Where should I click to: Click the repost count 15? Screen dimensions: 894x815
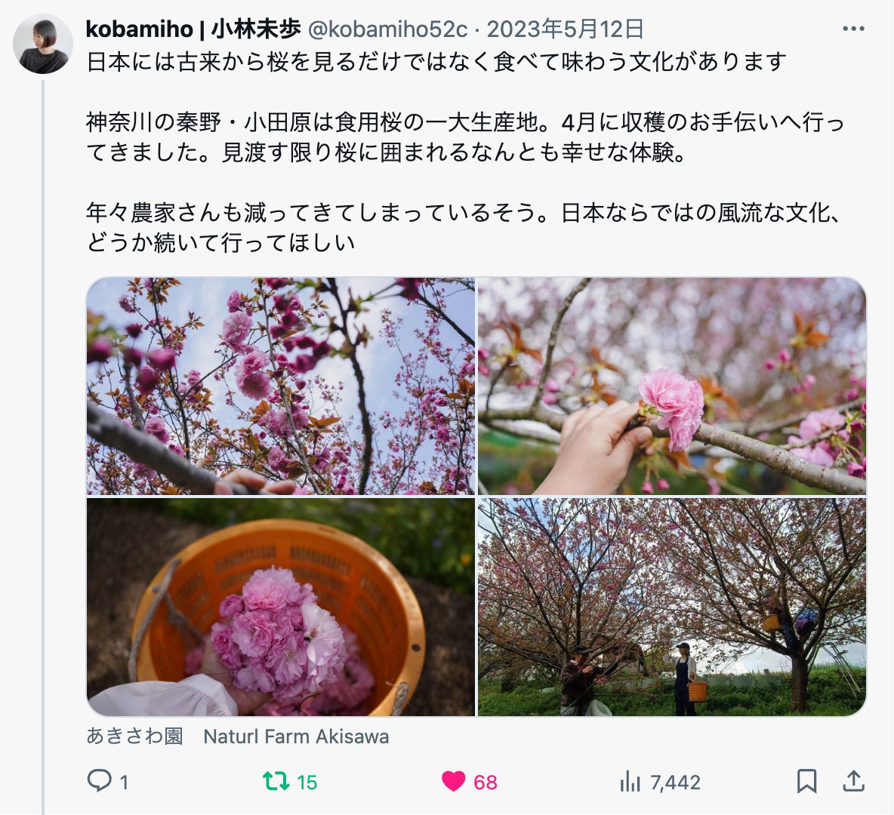(307, 783)
